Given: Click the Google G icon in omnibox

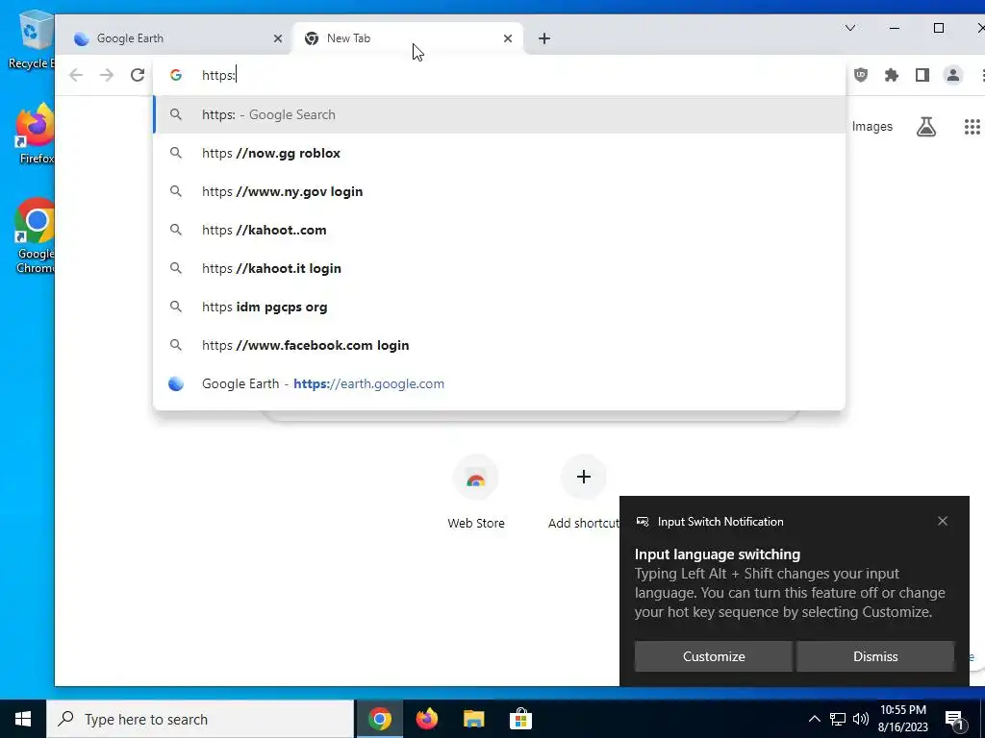Looking at the screenshot, I should point(176,75).
